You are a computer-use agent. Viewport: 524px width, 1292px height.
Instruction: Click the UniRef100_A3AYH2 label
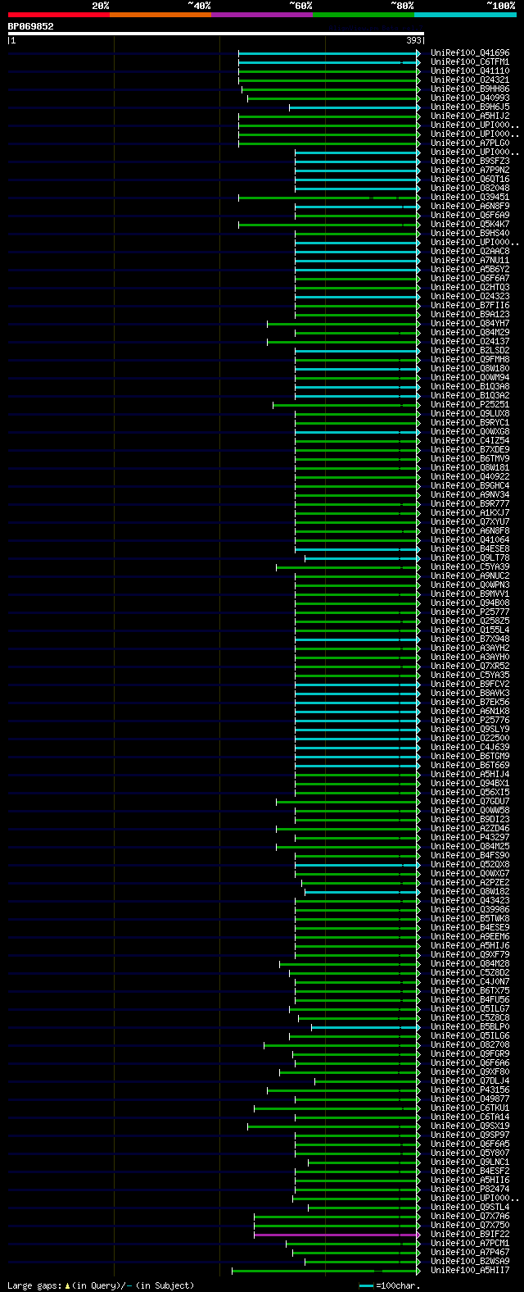point(470,648)
